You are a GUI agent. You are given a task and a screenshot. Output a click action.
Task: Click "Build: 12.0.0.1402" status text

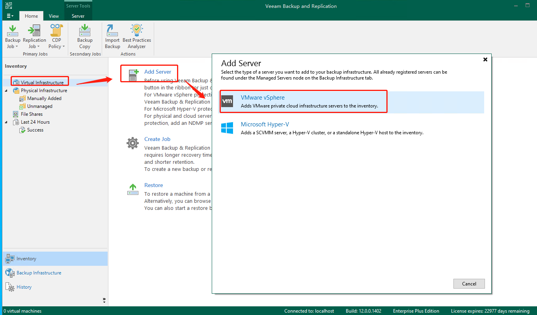pyautogui.click(x=364, y=311)
